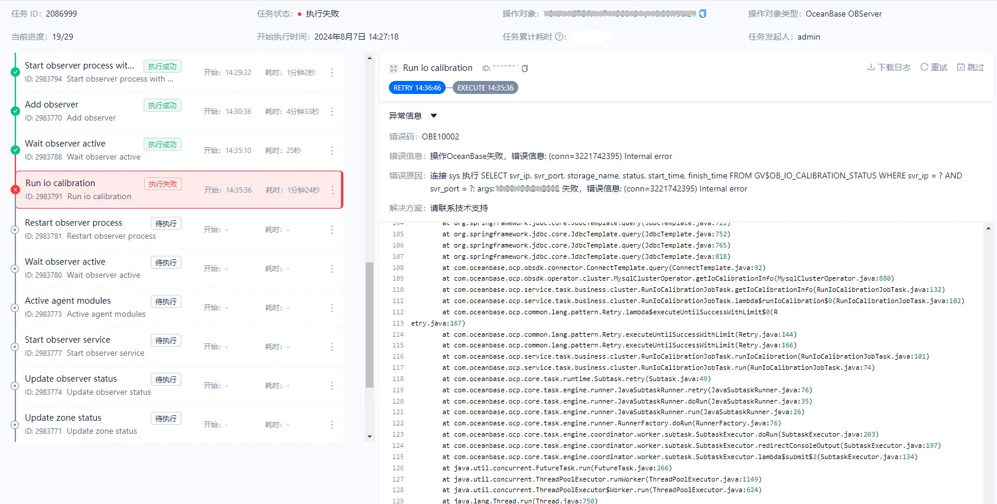The height and width of the screenshot is (504, 997).
Task: Copy the Run io calibration subtask ID
Action: (525, 69)
